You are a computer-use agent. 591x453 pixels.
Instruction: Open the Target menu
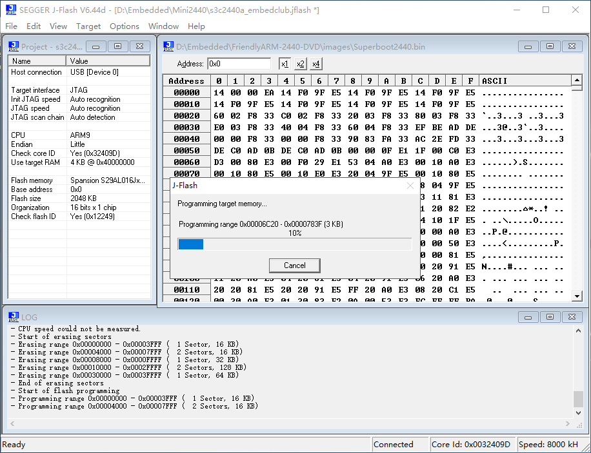[x=88, y=26]
